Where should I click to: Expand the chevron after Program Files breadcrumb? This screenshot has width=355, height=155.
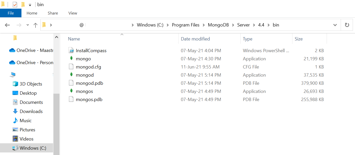(x=204, y=25)
